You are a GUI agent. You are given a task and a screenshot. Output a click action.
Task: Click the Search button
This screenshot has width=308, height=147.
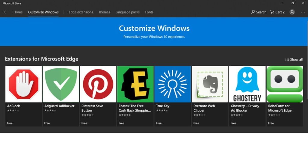click(259, 12)
